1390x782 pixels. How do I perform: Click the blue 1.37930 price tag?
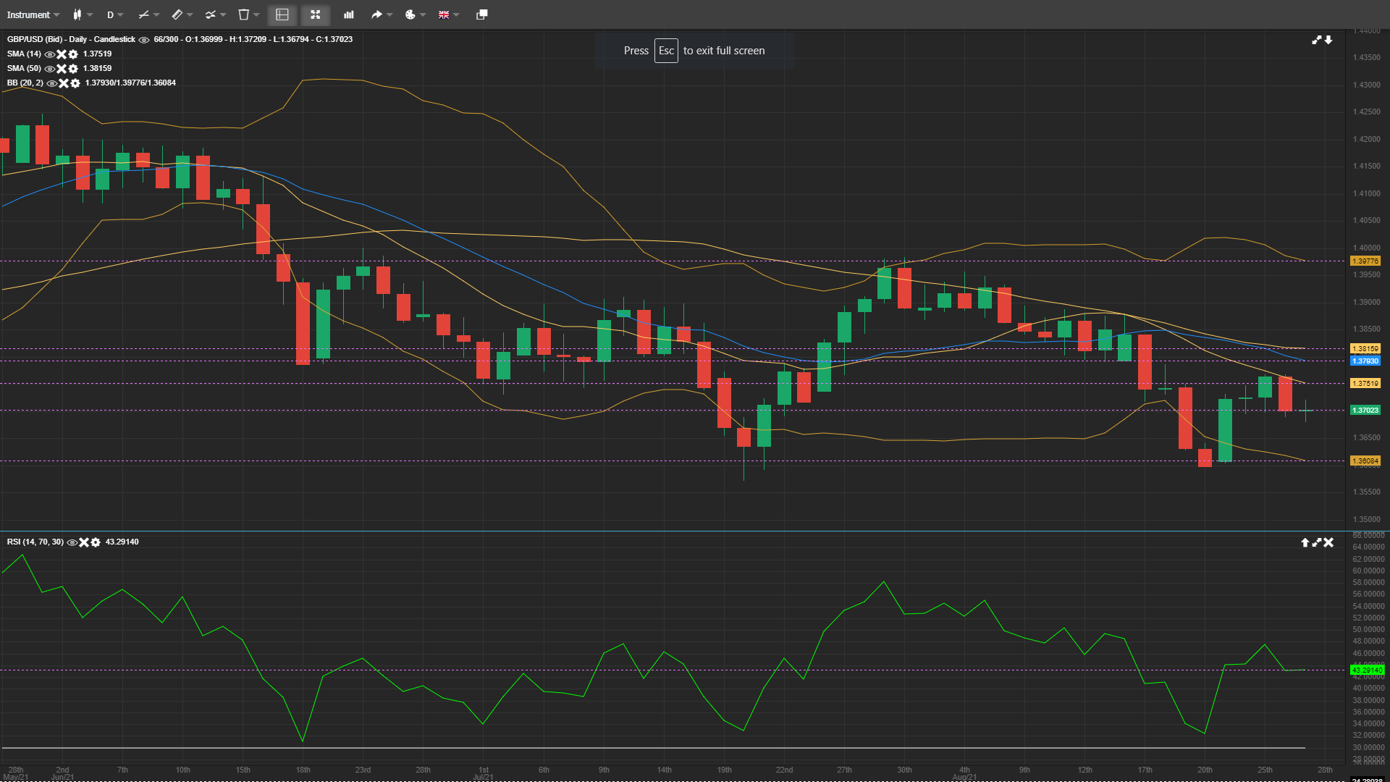[1366, 361]
